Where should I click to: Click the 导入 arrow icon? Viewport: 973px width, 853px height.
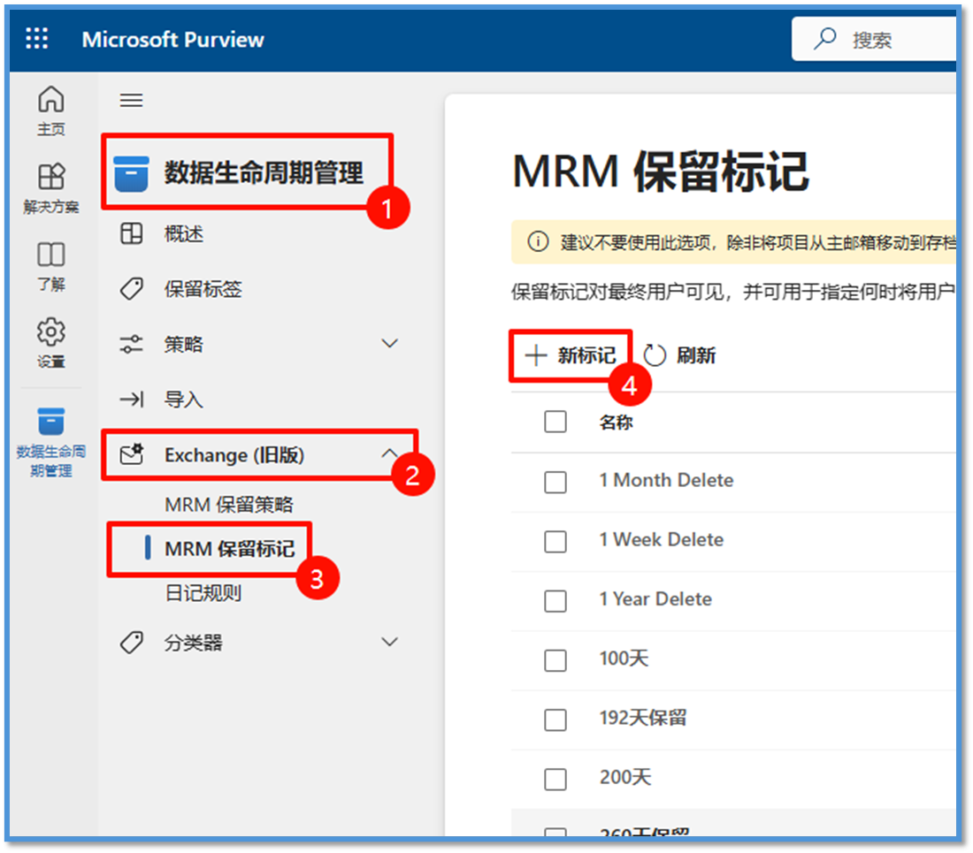132,400
